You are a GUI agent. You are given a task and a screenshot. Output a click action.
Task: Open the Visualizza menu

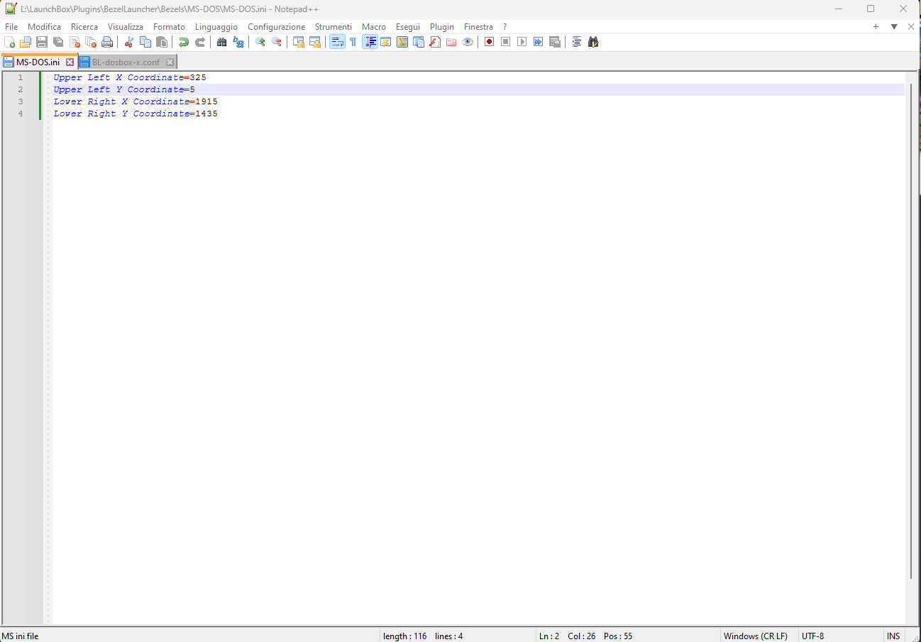click(126, 27)
